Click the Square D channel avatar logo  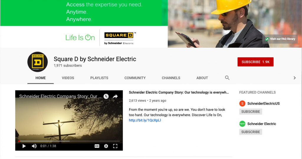(37, 62)
